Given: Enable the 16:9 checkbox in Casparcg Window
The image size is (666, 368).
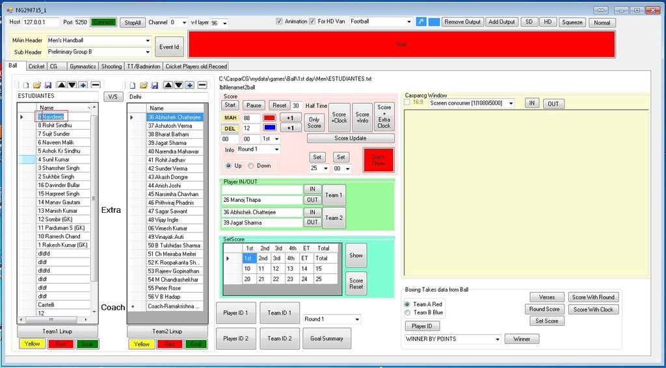Looking at the screenshot, I should click(x=407, y=103).
